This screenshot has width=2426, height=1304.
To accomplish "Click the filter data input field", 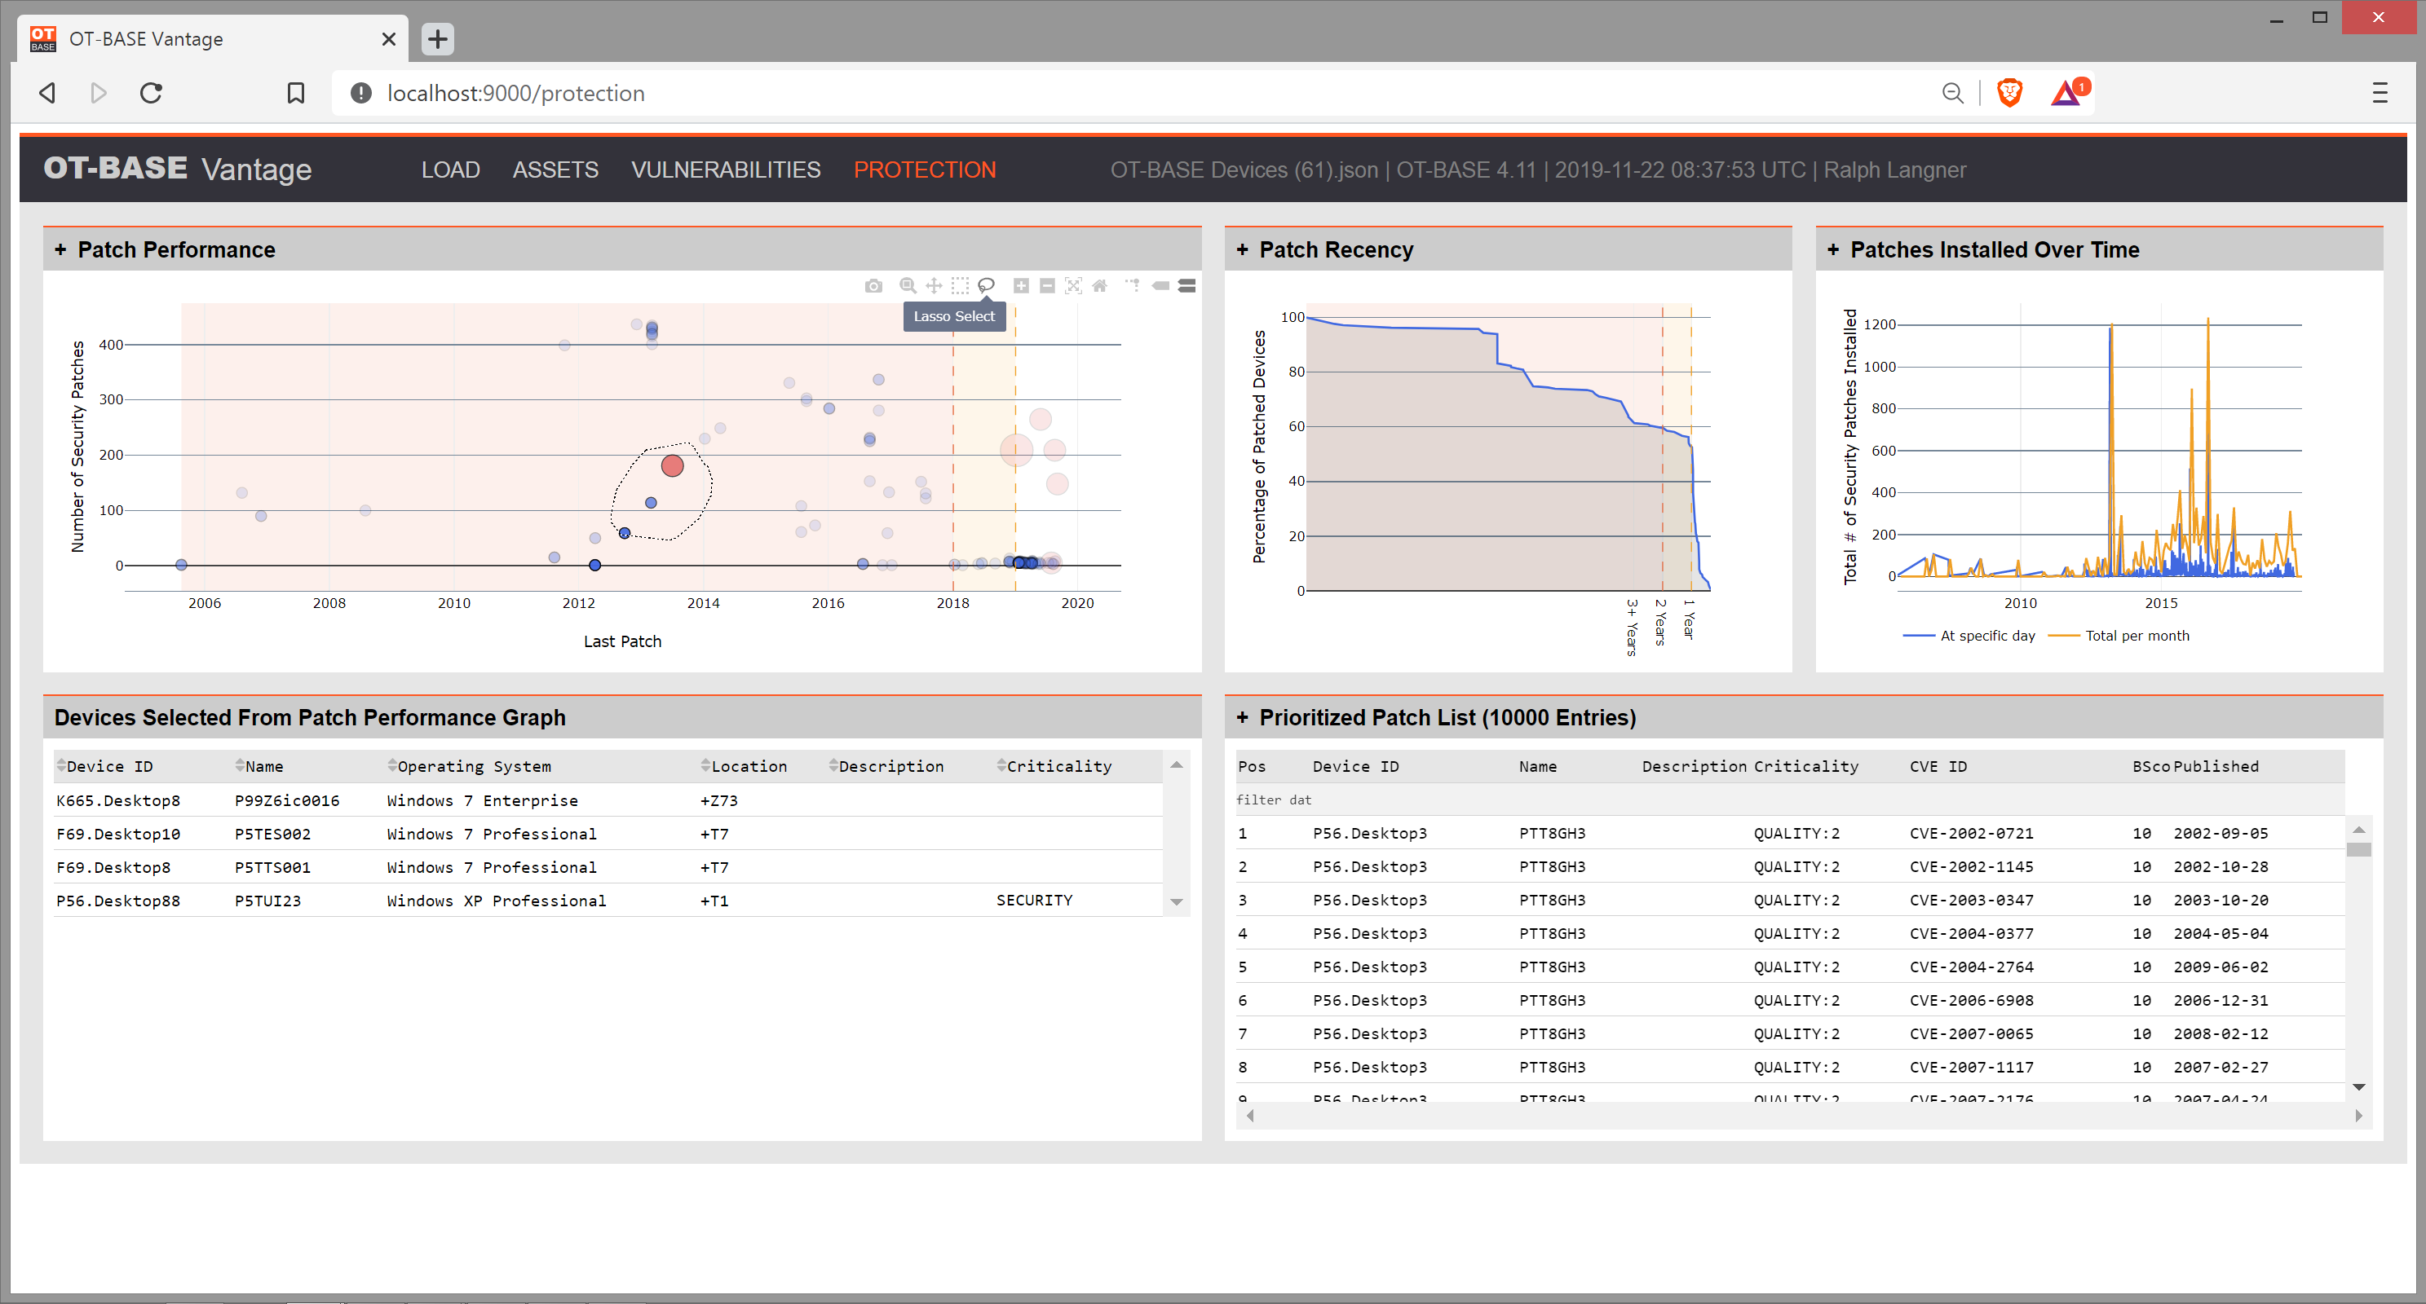I will [x=1789, y=800].
